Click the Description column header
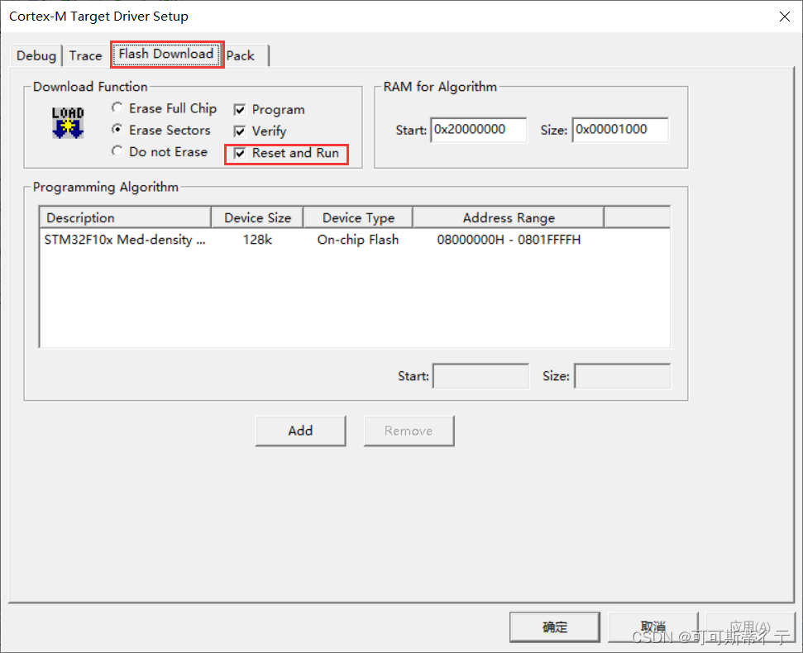803x653 pixels. click(x=126, y=217)
